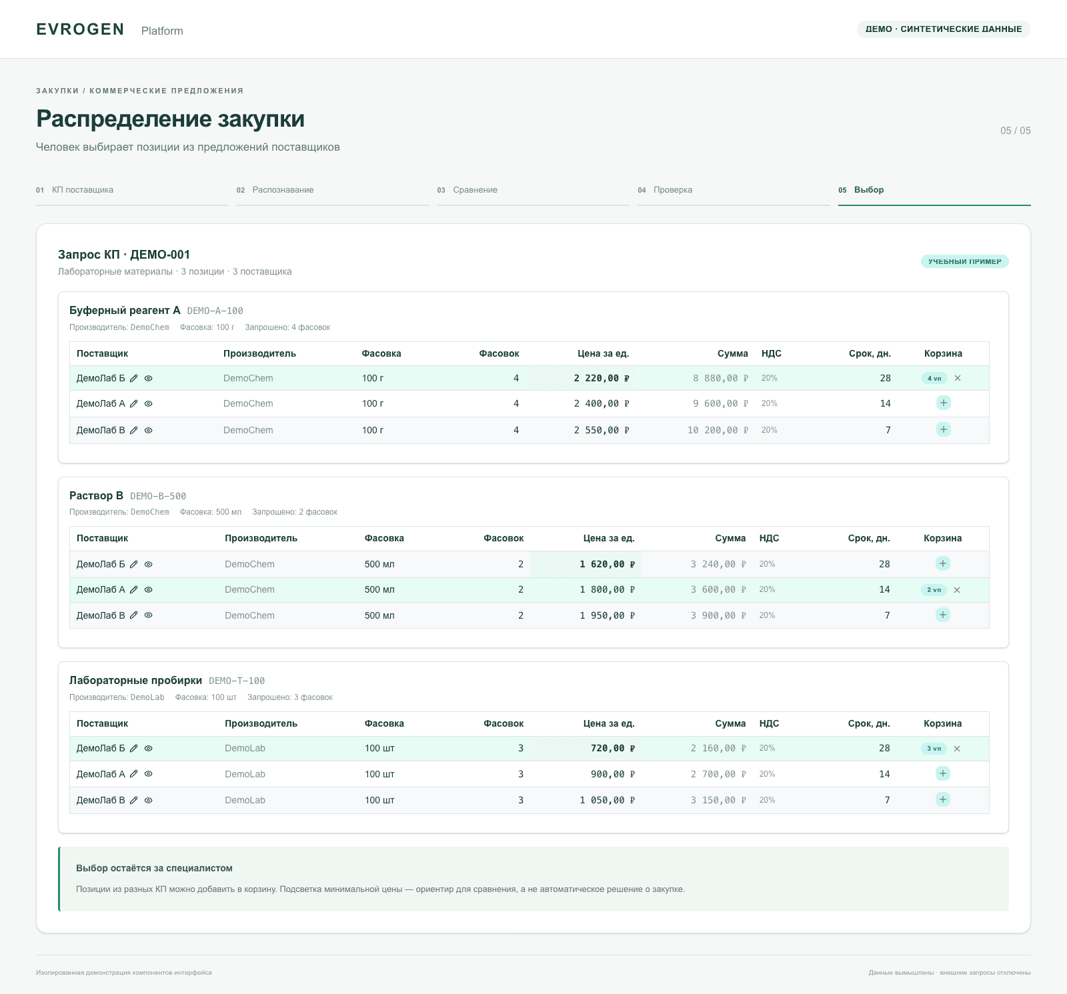Add ДемоЛаб Б Раствор B to cart

coord(942,563)
